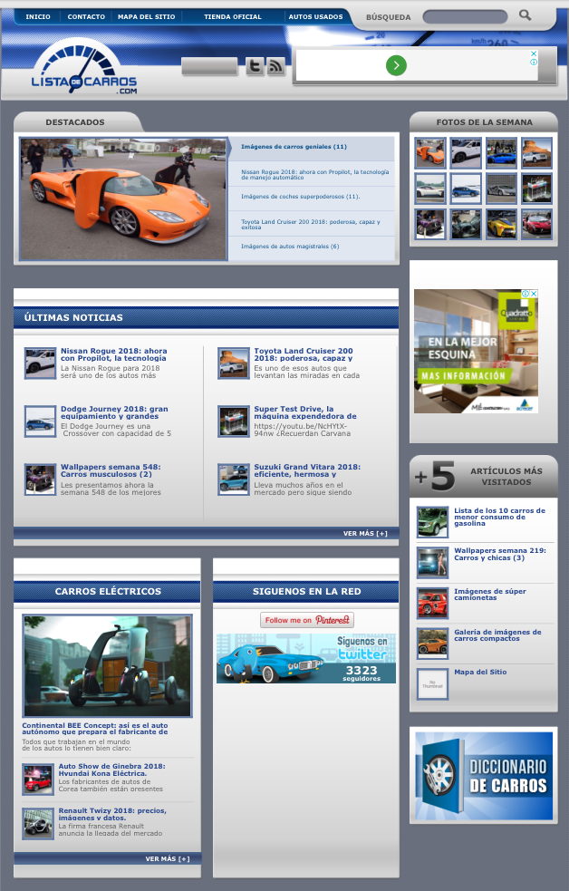The height and width of the screenshot is (891, 569).
Task: Click the search magnifier icon
Action: [x=526, y=15]
